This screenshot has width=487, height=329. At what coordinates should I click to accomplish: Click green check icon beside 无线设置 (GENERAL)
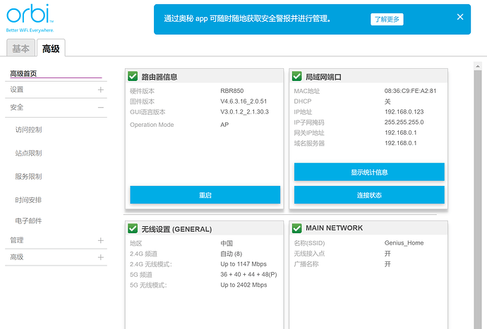[133, 228]
